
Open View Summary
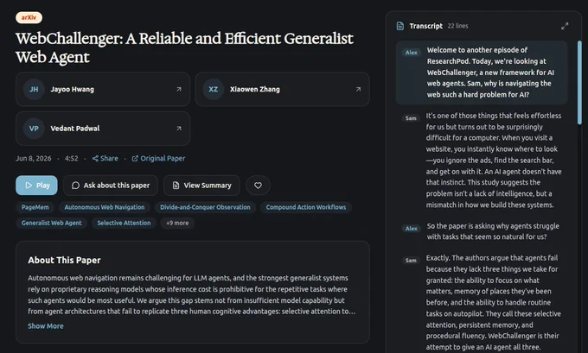201,186
